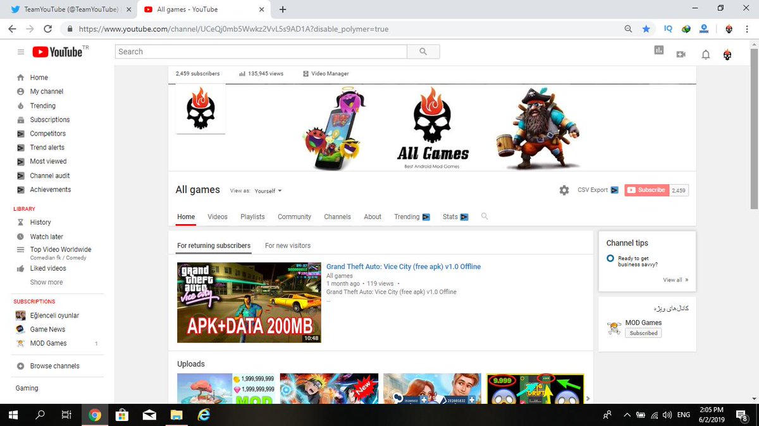Screen dimensions: 759x426
Task: Open the Video Manager link
Action: (326, 74)
